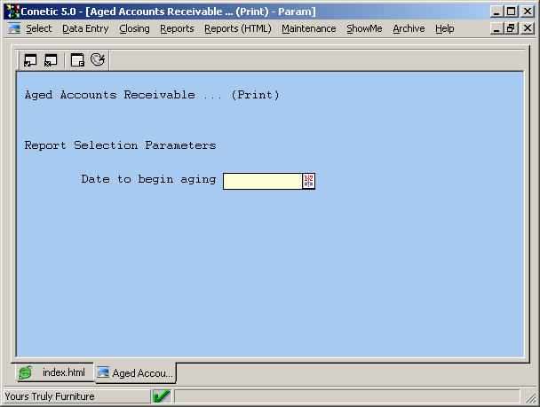Screen dimensions: 540x407
Task: Click the Date to begin aging field
Action: click(x=262, y=181)
